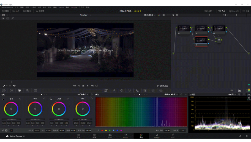Image resolution: width=251 pixels, height=142 pixels.
Task: Switch to color wheels page 1
Action: tap(12, 130)
